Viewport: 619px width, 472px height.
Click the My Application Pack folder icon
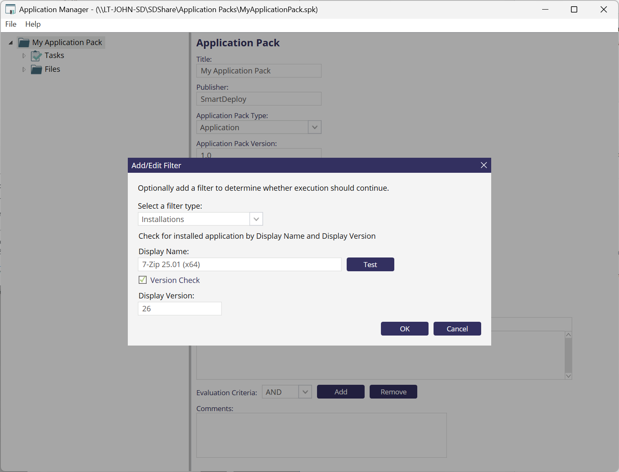(x=24, y=43)
